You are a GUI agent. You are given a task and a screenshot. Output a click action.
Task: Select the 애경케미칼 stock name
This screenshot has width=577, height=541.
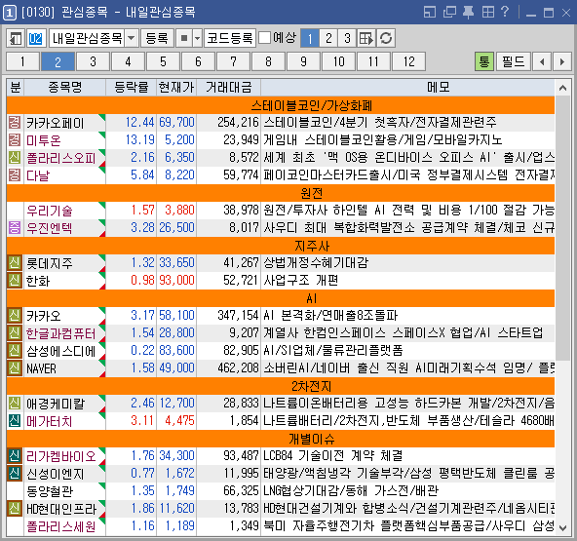coord(56,404)
